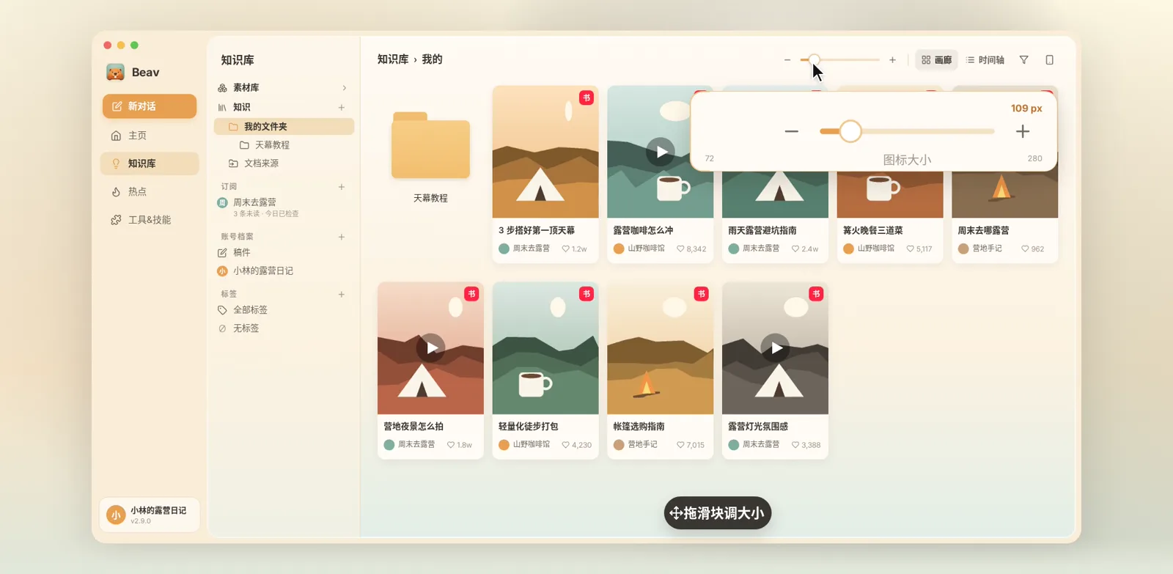Click the large minus button in size popup
This screenshot has height=574, width=1173.
click(791, 131)
